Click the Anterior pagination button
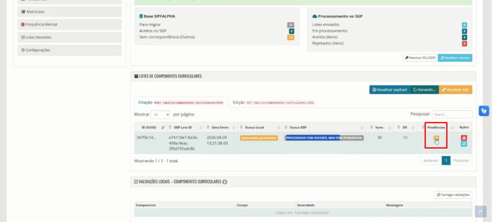This screenshot has height=222, width=492. point(431,161)
